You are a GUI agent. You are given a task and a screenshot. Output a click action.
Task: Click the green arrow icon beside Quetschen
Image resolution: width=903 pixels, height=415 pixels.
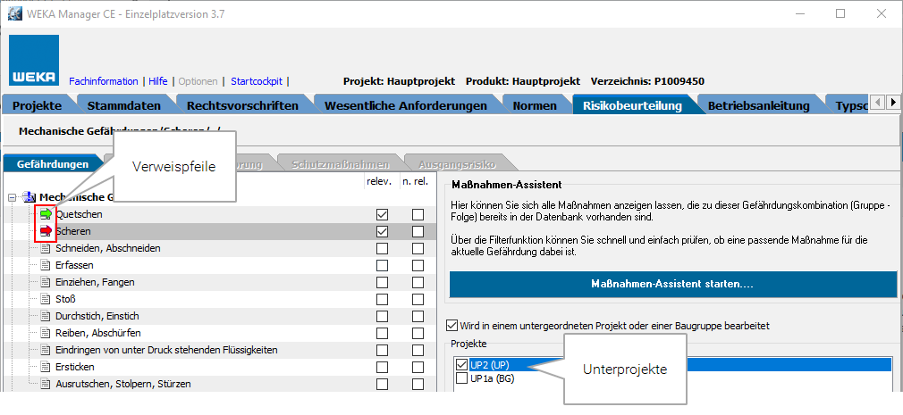point(46,215)
